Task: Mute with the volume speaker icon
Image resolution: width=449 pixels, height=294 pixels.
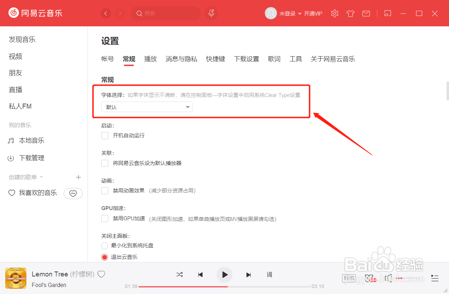Action: [388, 279]
